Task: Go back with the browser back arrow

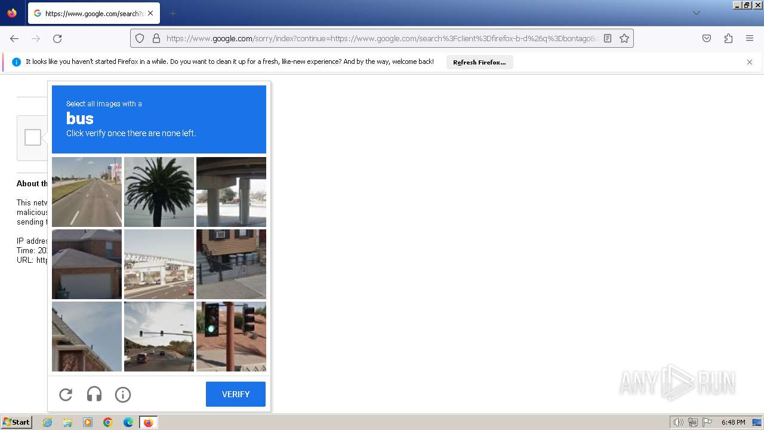Action: point(14,38)
